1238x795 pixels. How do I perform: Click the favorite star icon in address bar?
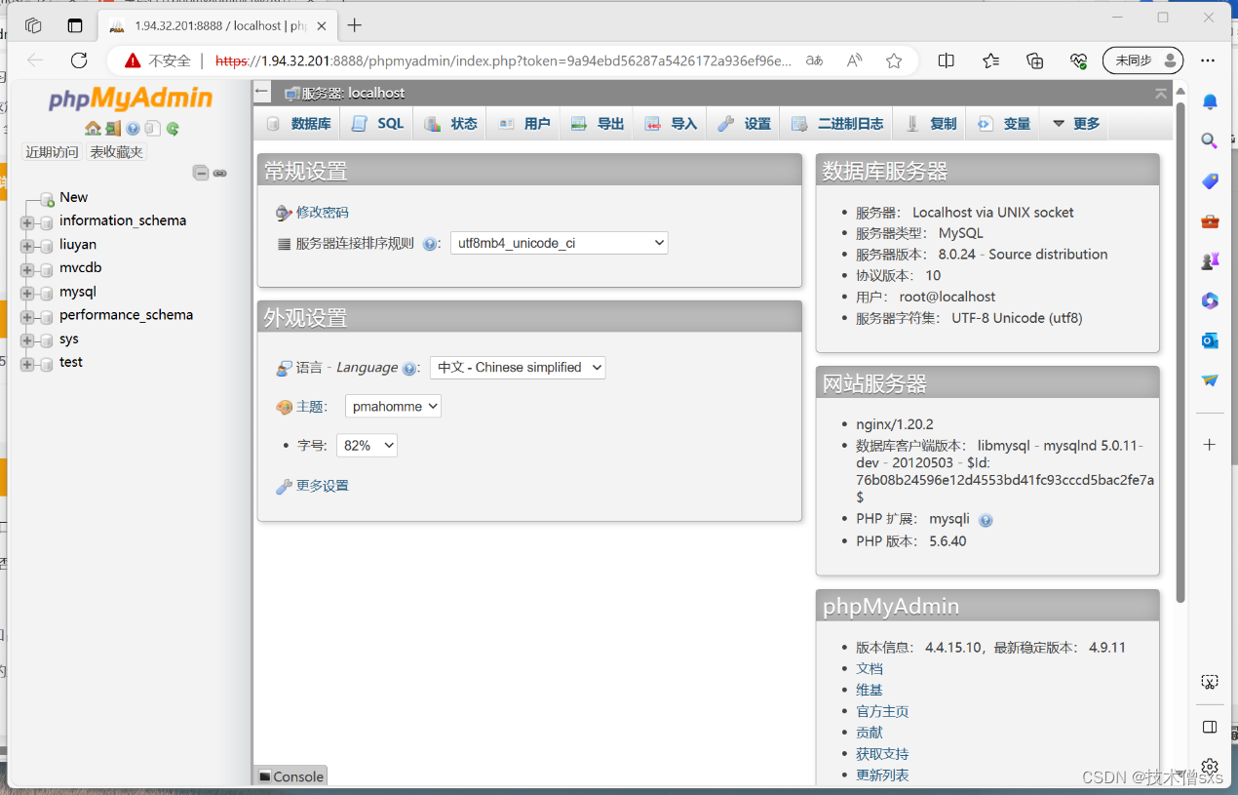tap(894, 60)
